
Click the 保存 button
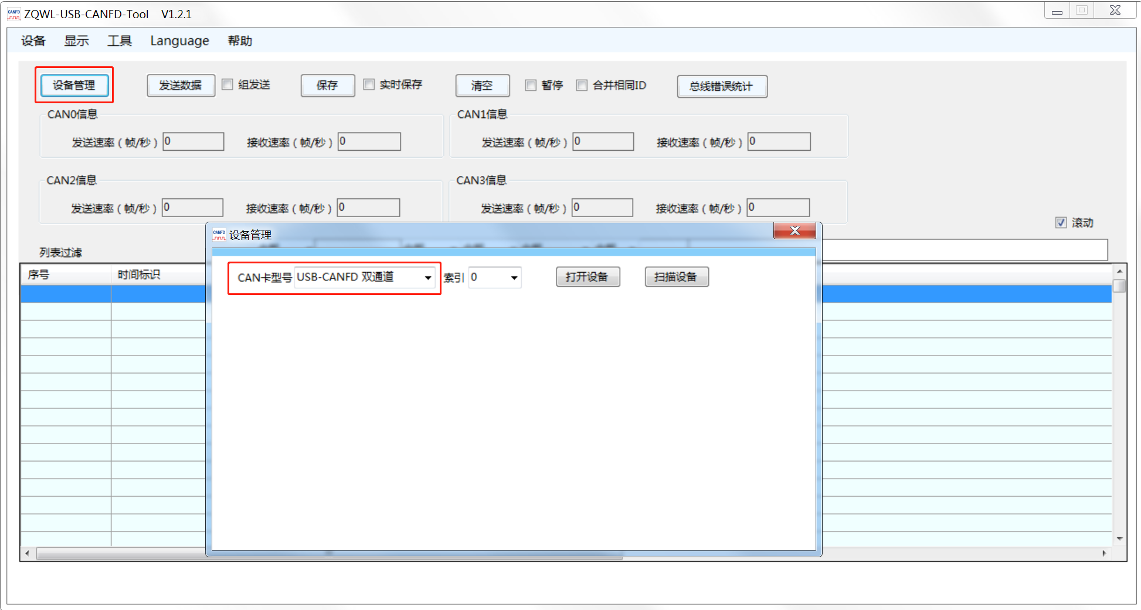click(x=327, y=85)
